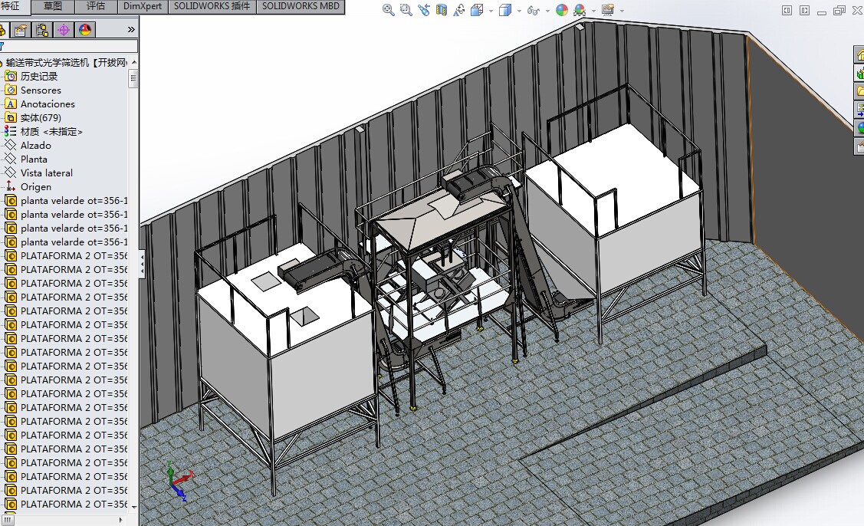This screenshot has height=526, width=864.
Task: Open File Explorer folder icon in task pane
Action: pos(859,90)
